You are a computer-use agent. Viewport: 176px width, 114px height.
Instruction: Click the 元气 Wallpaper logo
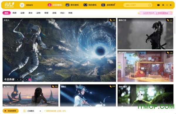(x=9, y=5)
